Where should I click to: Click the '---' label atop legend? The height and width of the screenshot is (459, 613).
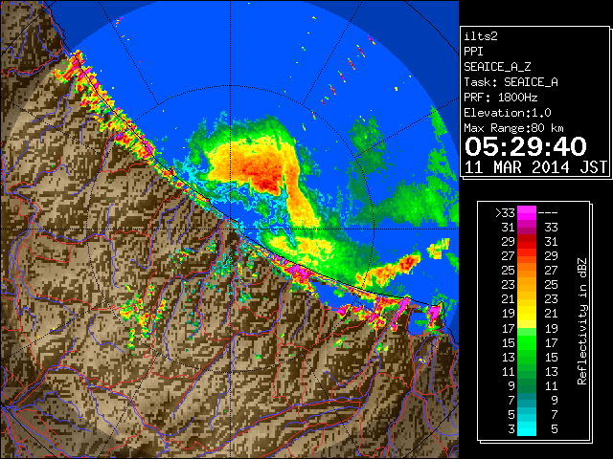pos(548,213)
